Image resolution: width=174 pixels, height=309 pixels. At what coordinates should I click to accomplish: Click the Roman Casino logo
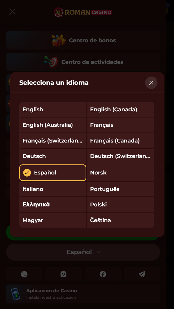(83, 12)
